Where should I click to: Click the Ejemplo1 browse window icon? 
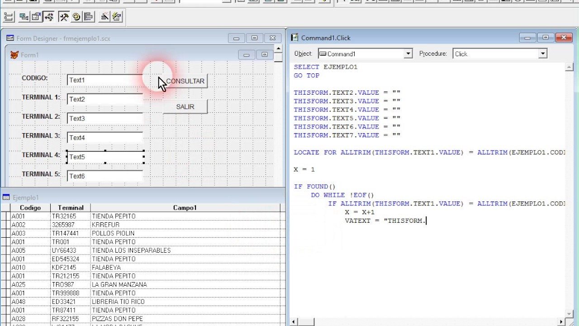(6, 197)
